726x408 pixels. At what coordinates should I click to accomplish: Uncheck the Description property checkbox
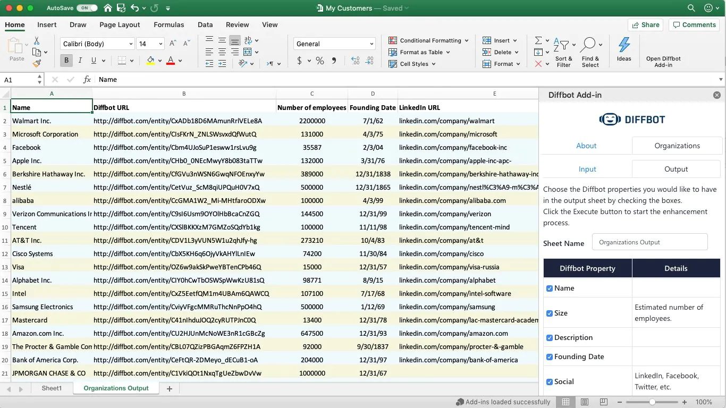[x=550, y=338]
